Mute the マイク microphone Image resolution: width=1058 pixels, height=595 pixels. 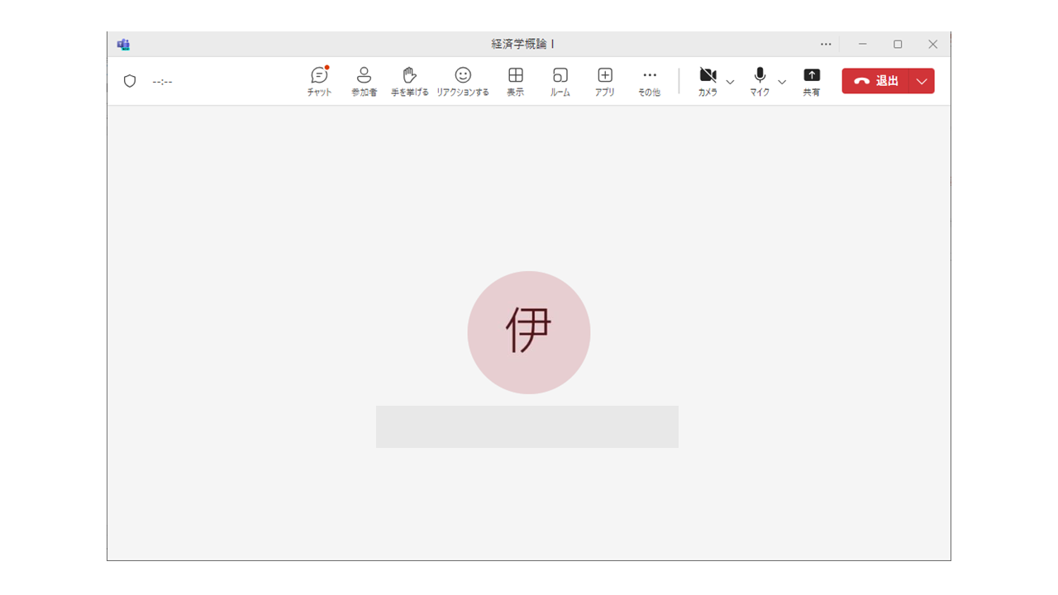pos(760,81)
